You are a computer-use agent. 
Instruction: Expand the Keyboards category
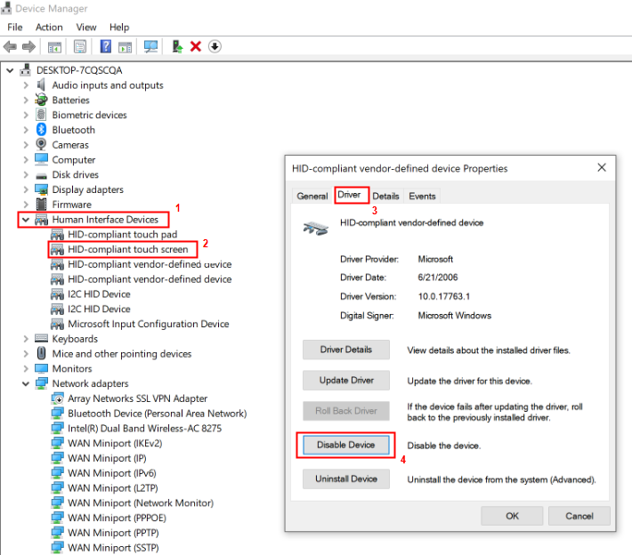[26, 339]
